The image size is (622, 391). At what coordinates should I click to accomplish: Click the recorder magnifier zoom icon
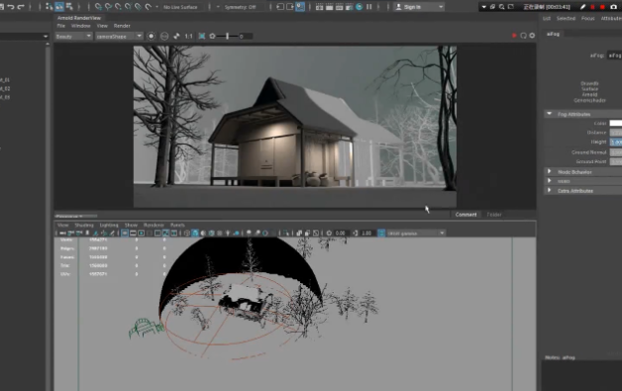click(x=502, y=7)
